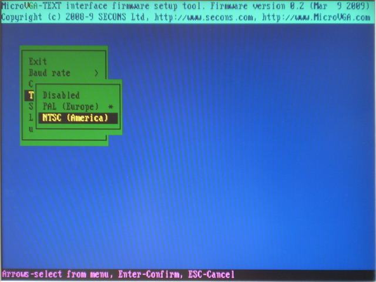The image size is (376, 282).
Task: Click the 'Arrows-select from menu' status hint
Action: [x=55, y=274]
